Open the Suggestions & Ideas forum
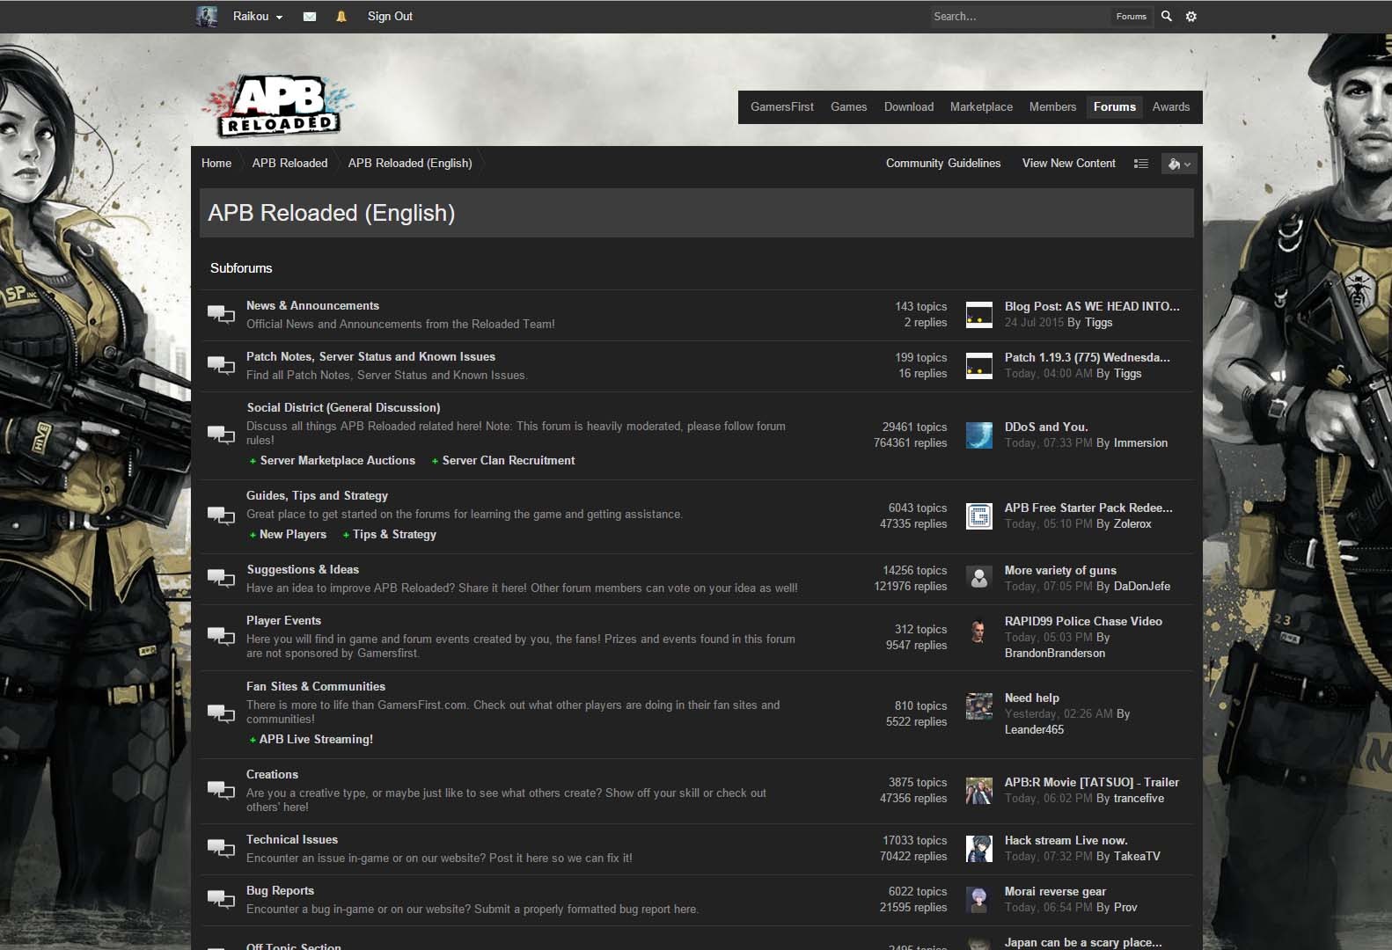 click(x=303, y=570)
